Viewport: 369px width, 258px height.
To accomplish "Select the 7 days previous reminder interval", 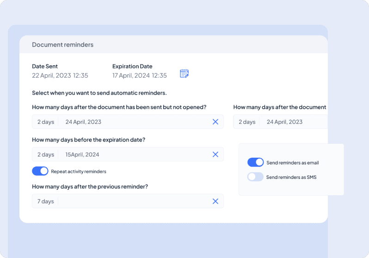I will click(x=46, y=201).
